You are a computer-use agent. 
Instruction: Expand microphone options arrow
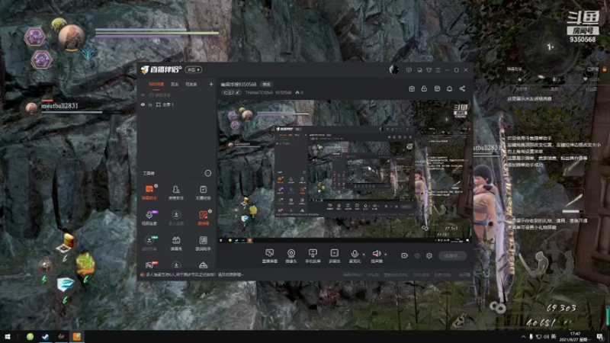[364, 255]
